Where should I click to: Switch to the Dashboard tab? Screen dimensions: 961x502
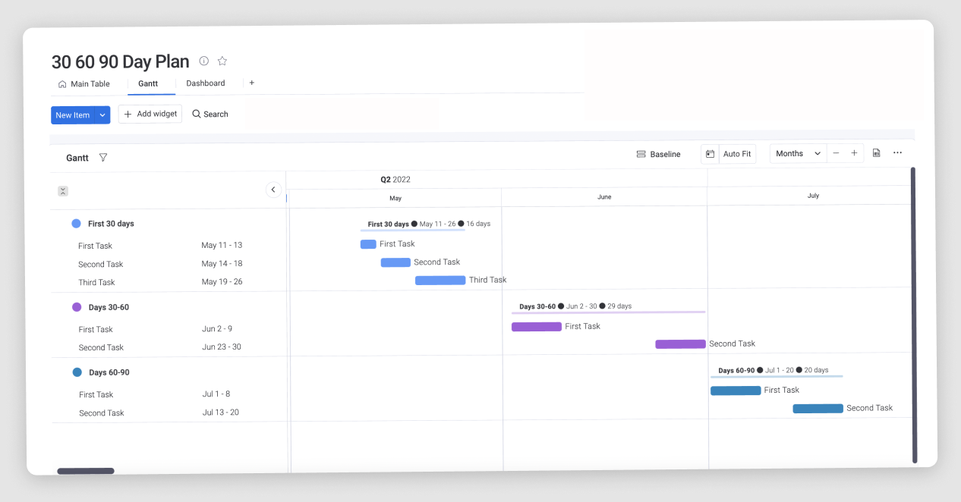(206, 83)
